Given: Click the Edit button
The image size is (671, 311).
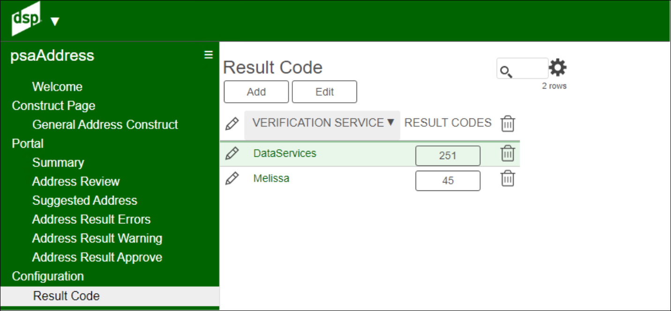Looking at the screenshot, I should point(325,92).
